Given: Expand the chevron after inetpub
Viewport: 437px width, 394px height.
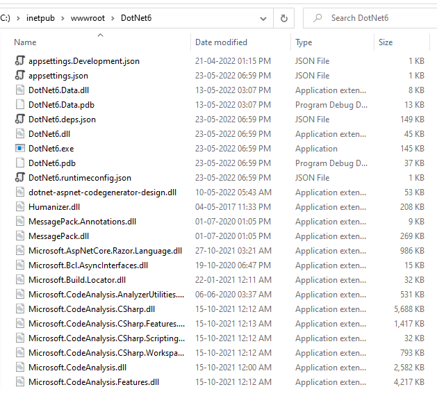Looking at the screenshot, I should tap(63, 18).
